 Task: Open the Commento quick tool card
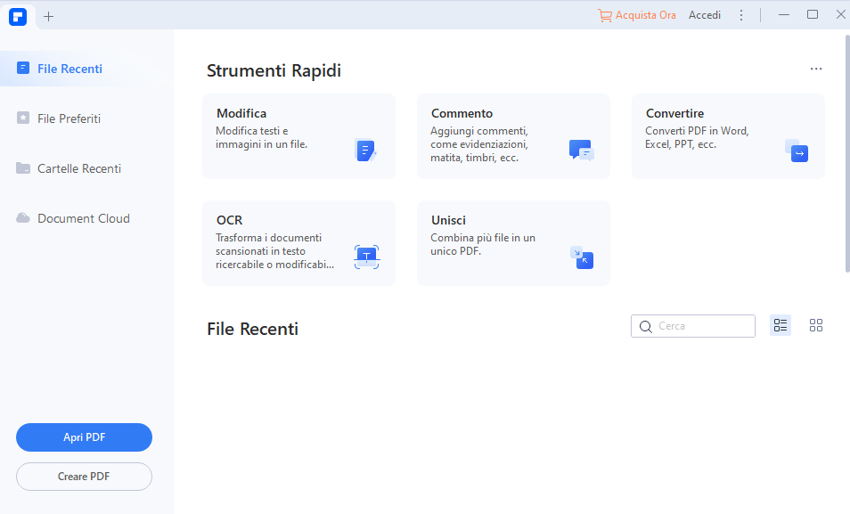(x=513, y=136)
